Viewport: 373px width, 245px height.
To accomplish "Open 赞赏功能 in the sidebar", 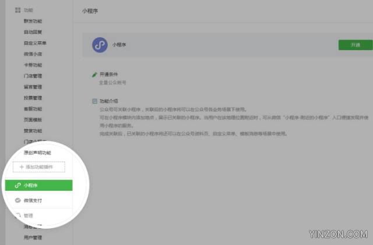I will pyautogui.click(x=33, y=130).
